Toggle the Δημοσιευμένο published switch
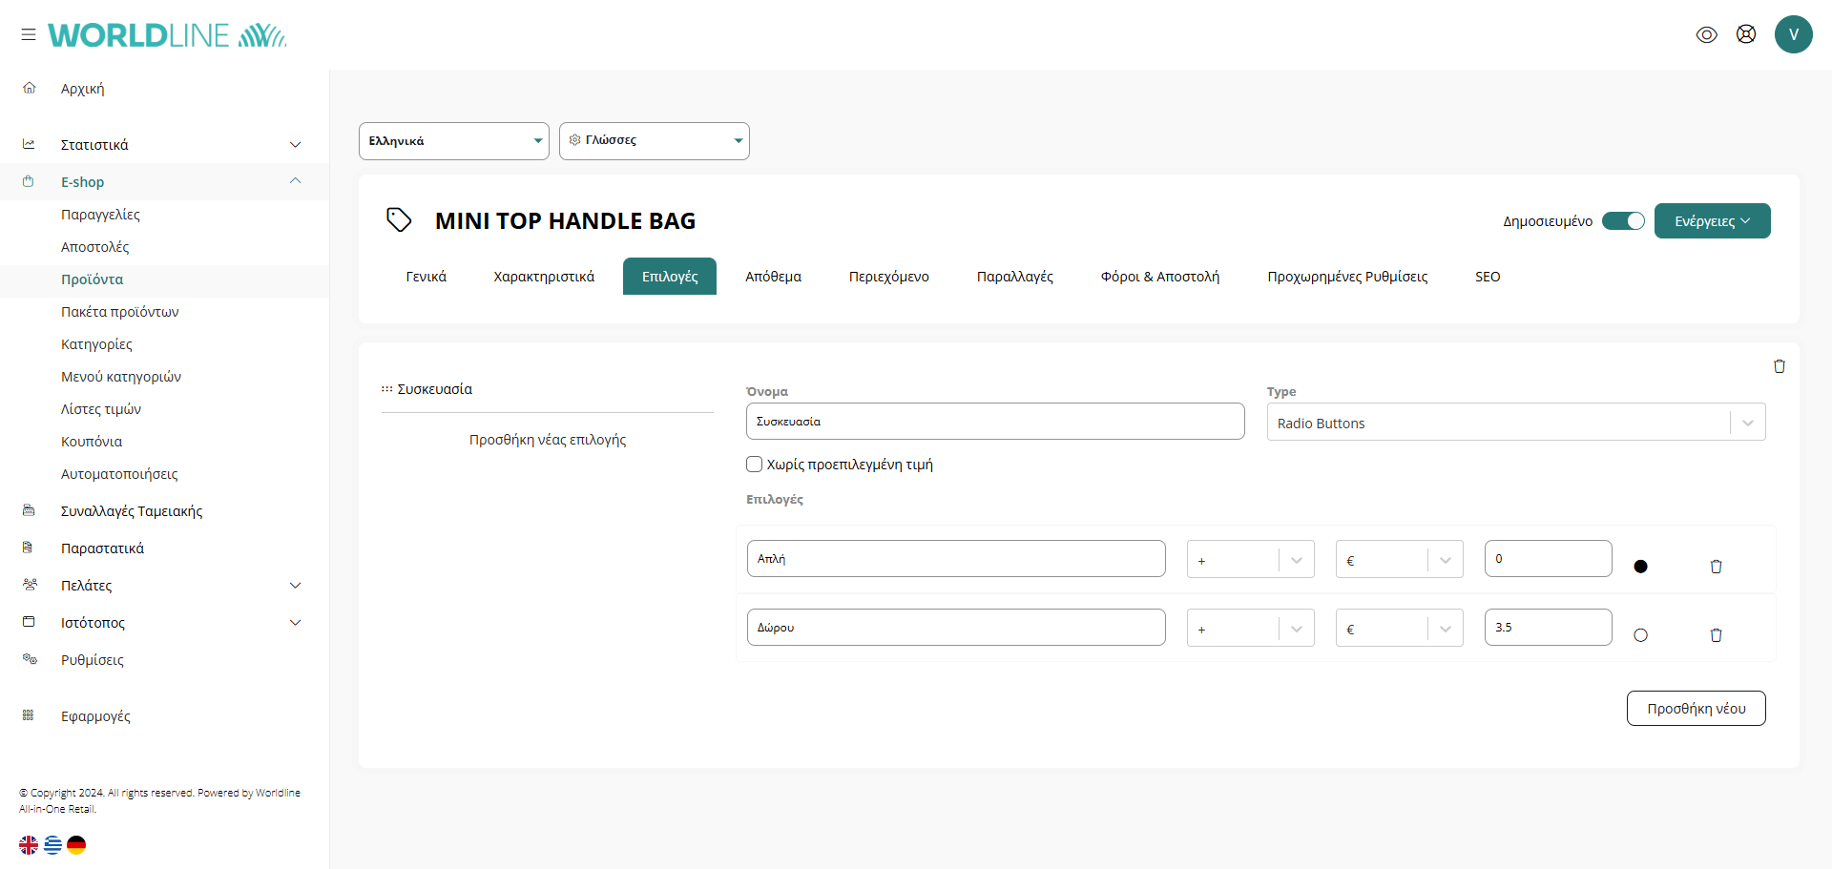 click(x=1622, y=221)
